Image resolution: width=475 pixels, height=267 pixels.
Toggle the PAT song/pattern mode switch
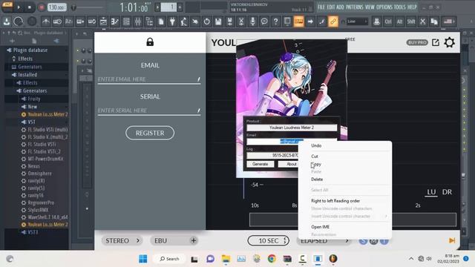tap(7, 7)
